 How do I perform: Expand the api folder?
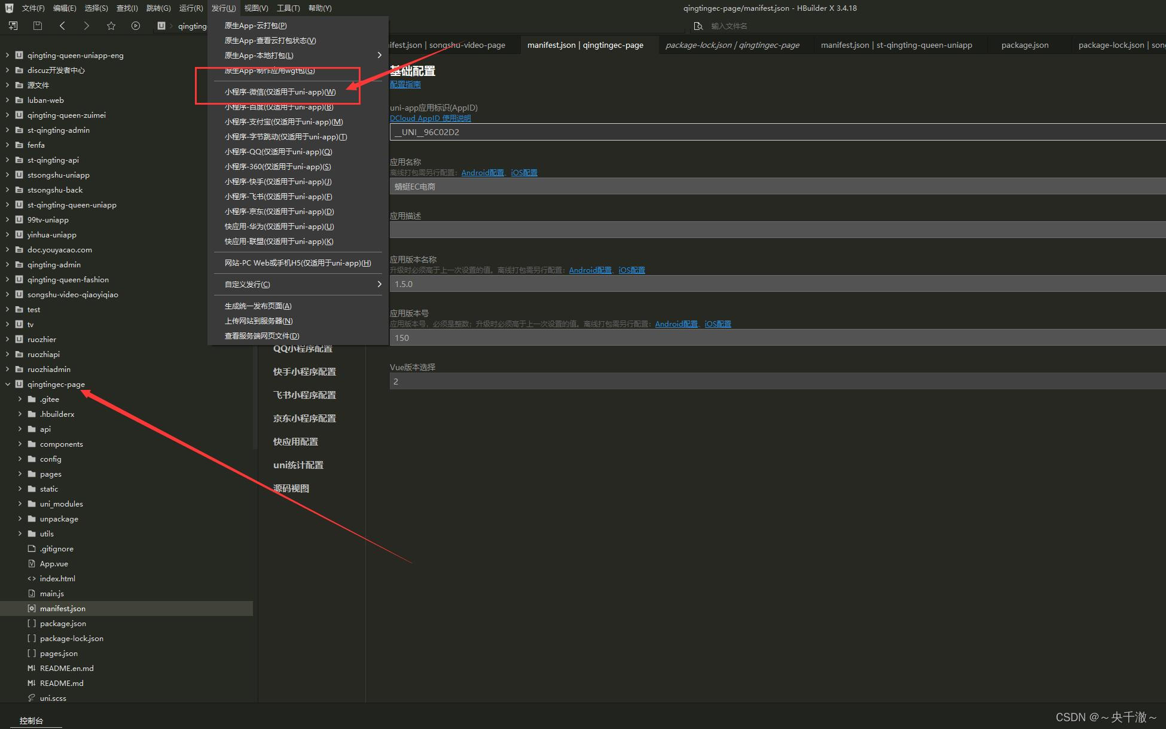pyautogui.click(x=20, y=429)
